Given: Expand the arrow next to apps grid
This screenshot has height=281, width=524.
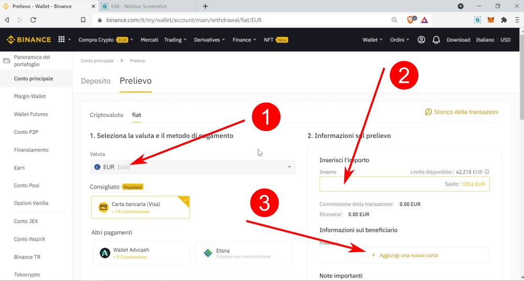Looking at the screenshot, I should [x=70, y=40].
